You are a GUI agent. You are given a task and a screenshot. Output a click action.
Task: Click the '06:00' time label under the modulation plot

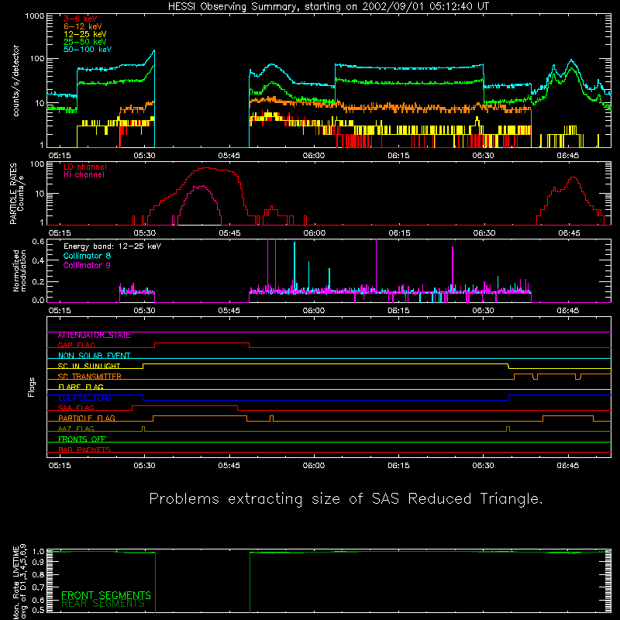click(314, 311)
